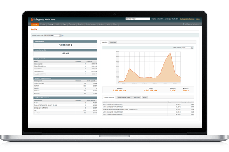Viewport: 229px width, 152px height.
Task: Open the Prodaja menu
Action: (43, 24)
